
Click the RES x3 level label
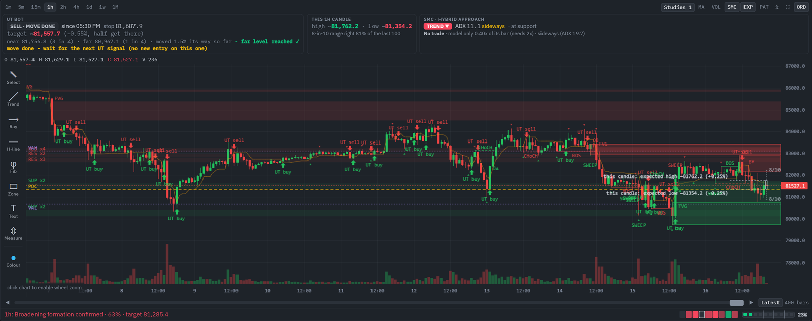37,160
